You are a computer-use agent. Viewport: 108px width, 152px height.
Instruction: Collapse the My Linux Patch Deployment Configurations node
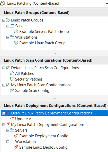(4, 125)
